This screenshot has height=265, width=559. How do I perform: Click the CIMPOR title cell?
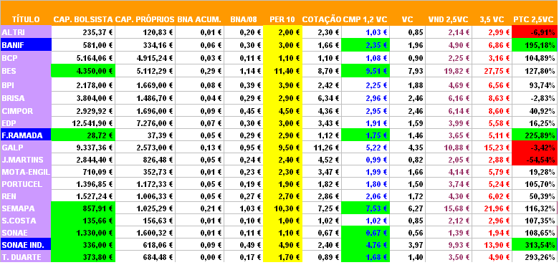pos(26,111)
